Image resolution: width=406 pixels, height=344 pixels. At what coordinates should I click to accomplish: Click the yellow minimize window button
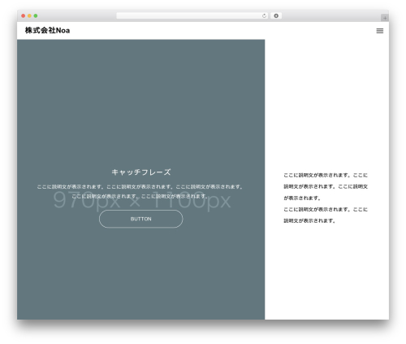29,16
